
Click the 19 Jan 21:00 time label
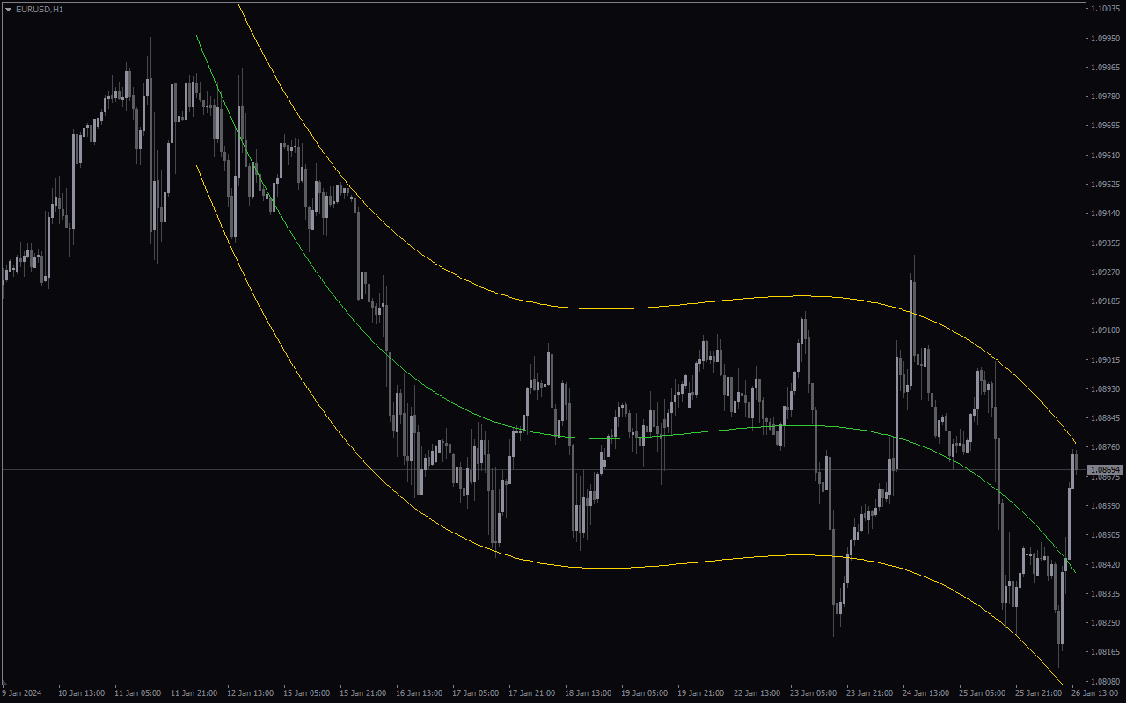tap(701, 693)
